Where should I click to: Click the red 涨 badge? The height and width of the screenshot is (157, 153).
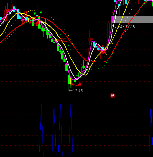point(112,96)
